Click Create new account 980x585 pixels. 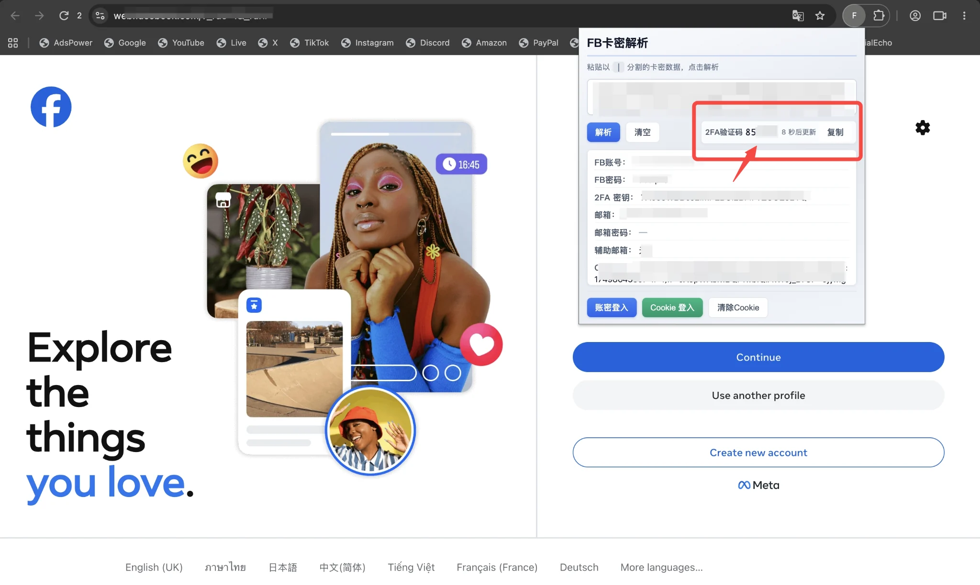(x=758, y=453)
